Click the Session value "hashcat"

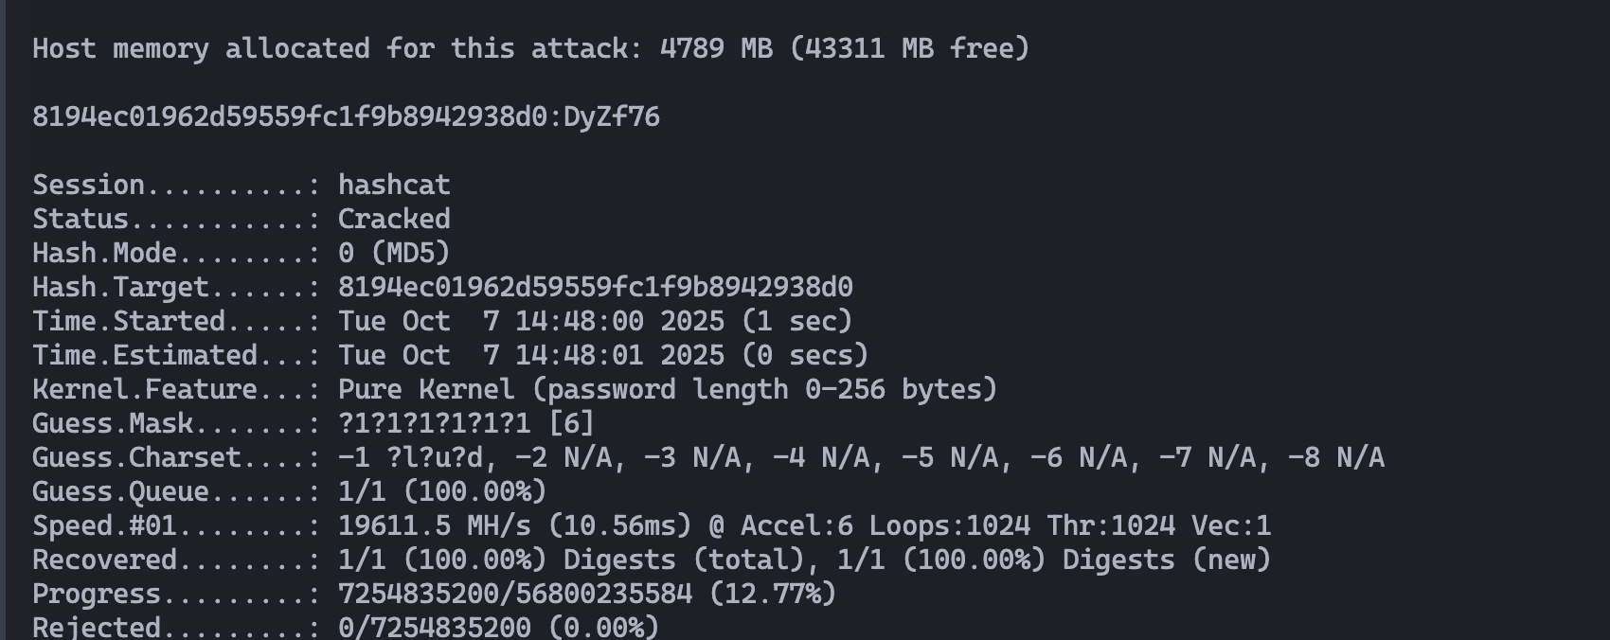coord(394,185)
